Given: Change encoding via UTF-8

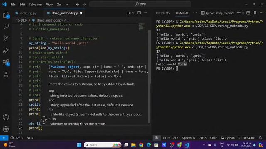Looking at the screenshot, I should (202, 138).
